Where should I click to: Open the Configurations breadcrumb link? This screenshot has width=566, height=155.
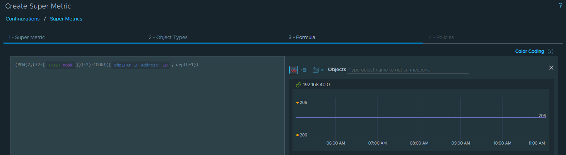[x=22, y=19]
